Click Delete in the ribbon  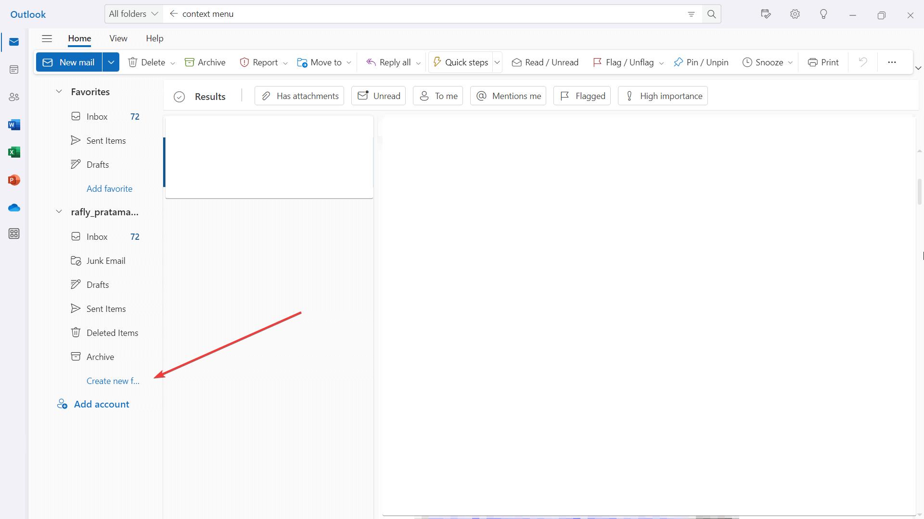coord(146,62)
